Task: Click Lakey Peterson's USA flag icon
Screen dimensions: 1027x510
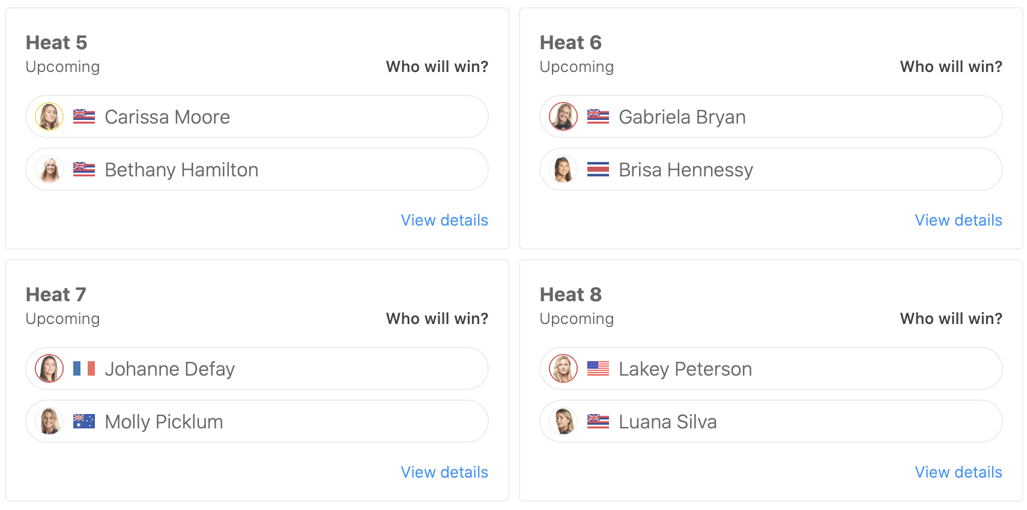Action: (x=598, y=368)
